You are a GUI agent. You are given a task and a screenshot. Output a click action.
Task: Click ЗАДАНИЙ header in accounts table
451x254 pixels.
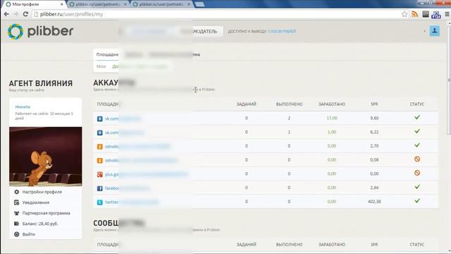pos(246,104)
